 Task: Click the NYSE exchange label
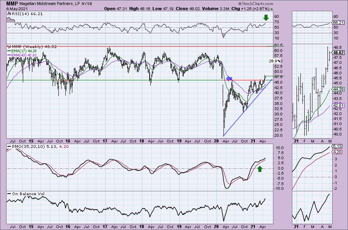pyautogui.click(x=87, y=4)
